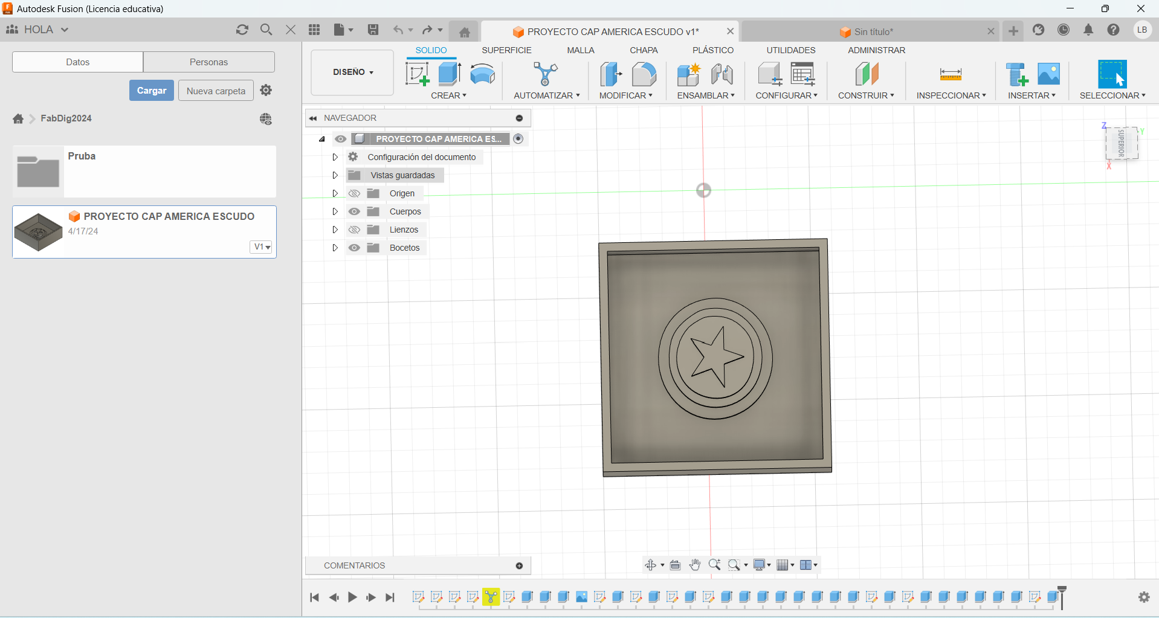Image resolution: width=1159 pixels, height=618 pixels.
Task: Open the job status clock icon
Action: click(x=1064, y=30)
